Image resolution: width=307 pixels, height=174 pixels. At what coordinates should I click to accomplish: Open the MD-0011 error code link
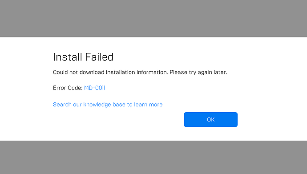click(95, 88)
